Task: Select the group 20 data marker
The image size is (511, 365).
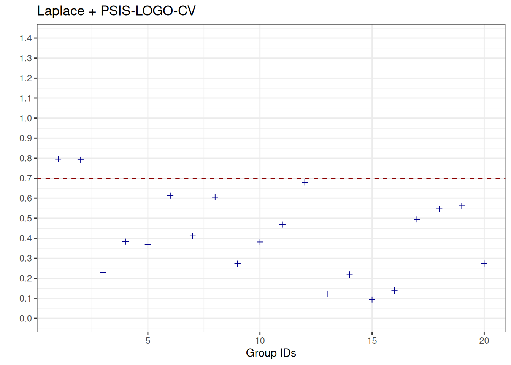Action: (x=484, y=263)
